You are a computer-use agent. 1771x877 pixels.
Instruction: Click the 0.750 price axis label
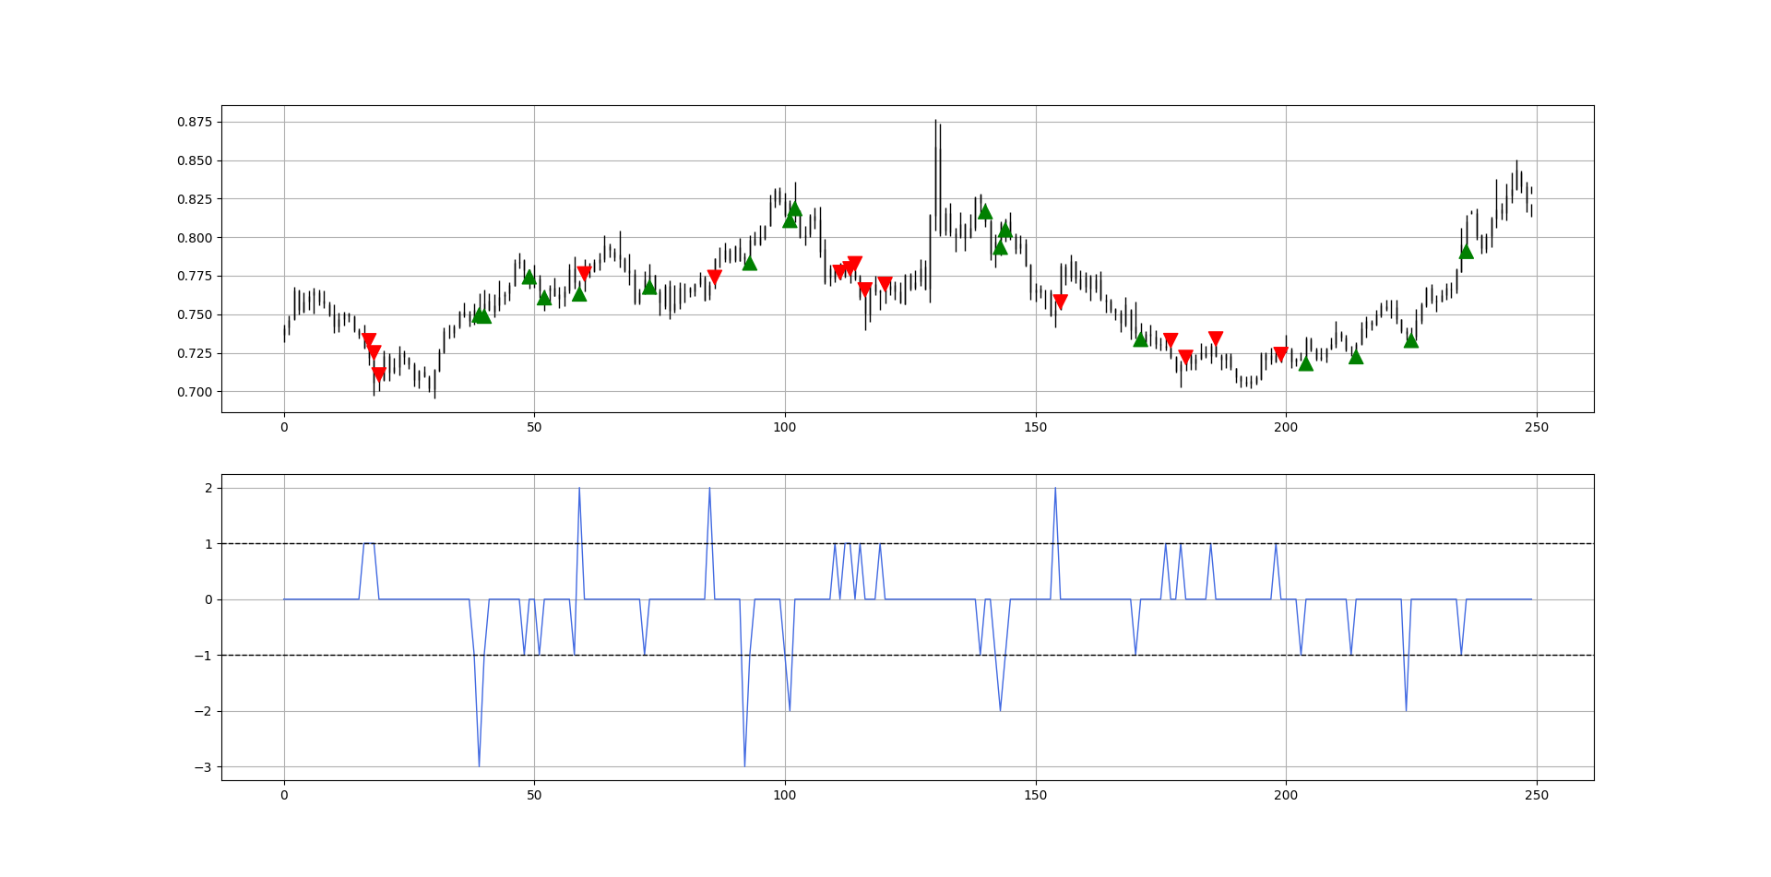195,315
